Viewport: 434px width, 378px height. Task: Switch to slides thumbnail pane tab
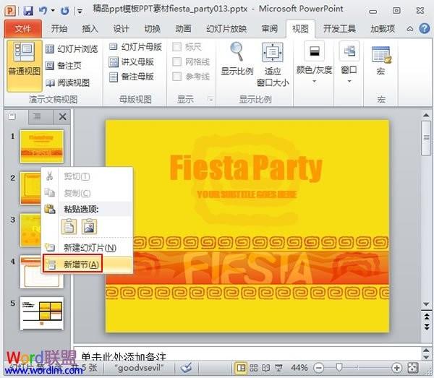coord(12,116)
